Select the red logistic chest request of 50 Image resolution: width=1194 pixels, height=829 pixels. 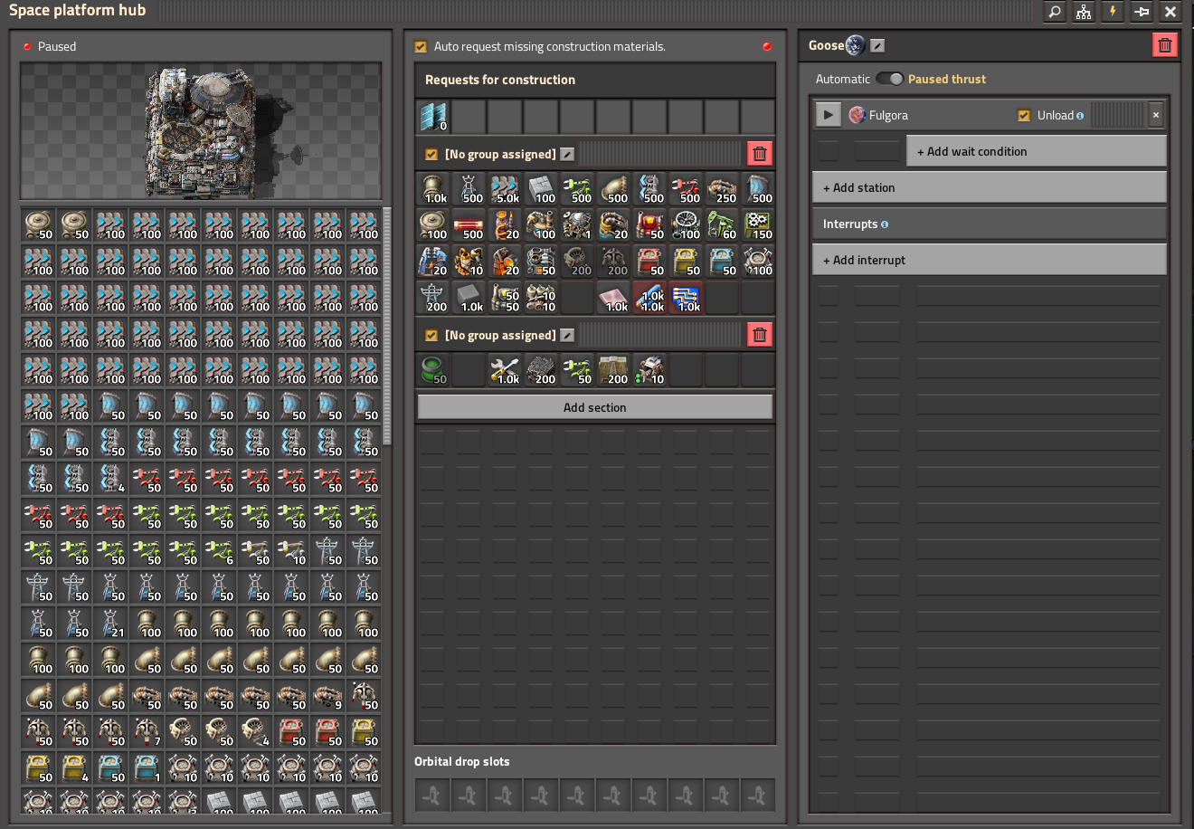649,262
